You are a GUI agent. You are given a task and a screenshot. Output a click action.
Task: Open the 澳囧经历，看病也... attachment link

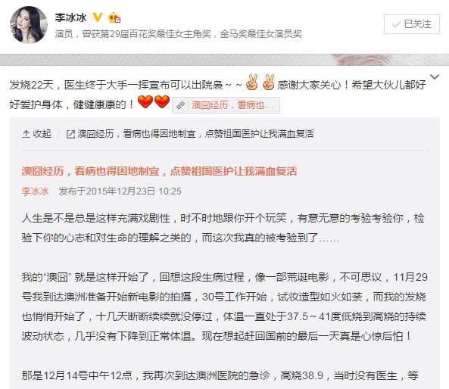(226, 105)
